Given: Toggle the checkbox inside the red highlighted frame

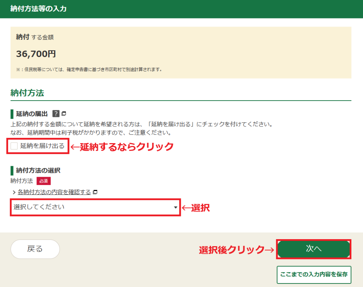Looking at the screenshot, I should pos(15,146).
